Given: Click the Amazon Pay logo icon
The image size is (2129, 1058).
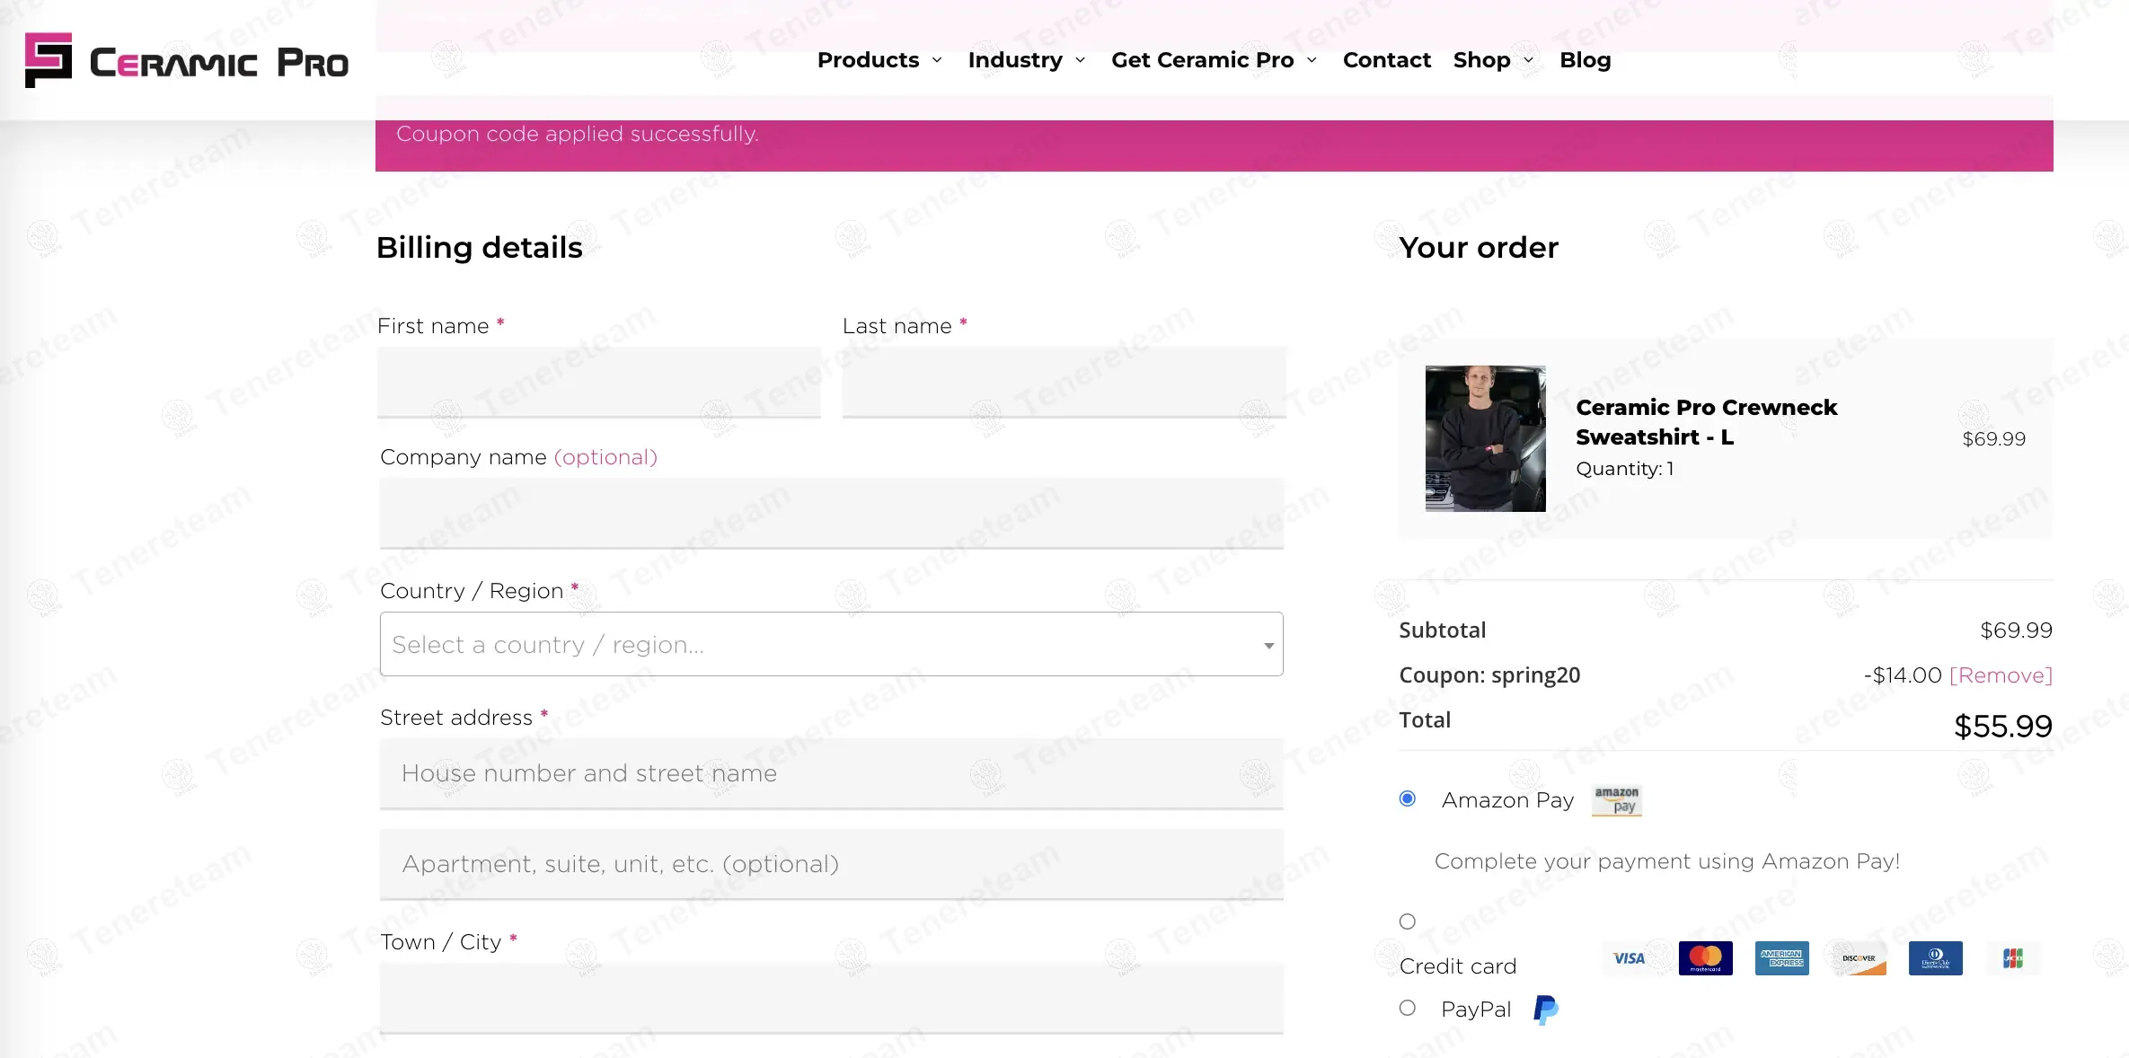Looking at the screenshot, I should (1616, 800).
